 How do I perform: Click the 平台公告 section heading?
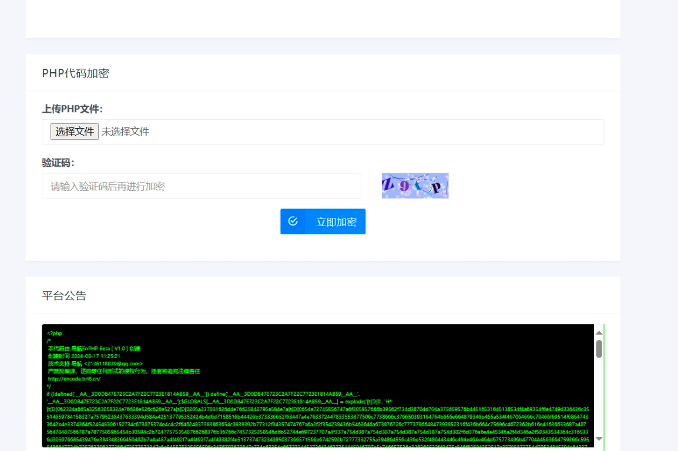64,296
